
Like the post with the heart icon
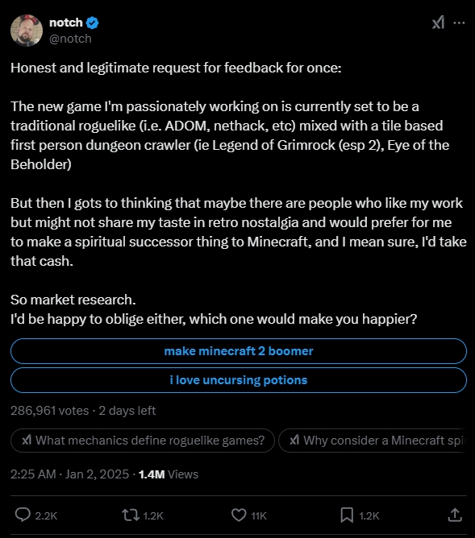click(x=239, y=515)
